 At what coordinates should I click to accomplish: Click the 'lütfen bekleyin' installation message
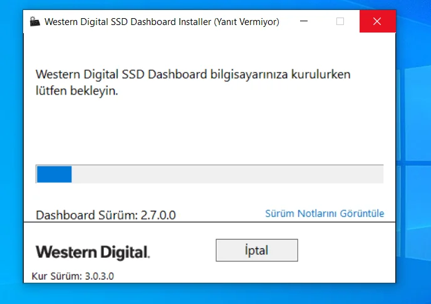coord(193,83)
